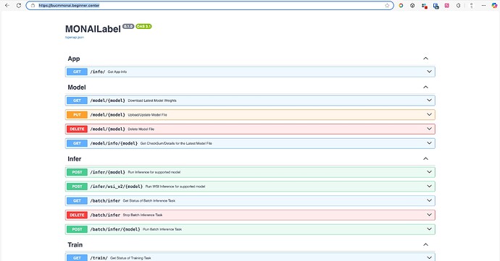Go back using the browser back arrow
The height and width of the screenshot is (261, 500).
click(7, 5)
